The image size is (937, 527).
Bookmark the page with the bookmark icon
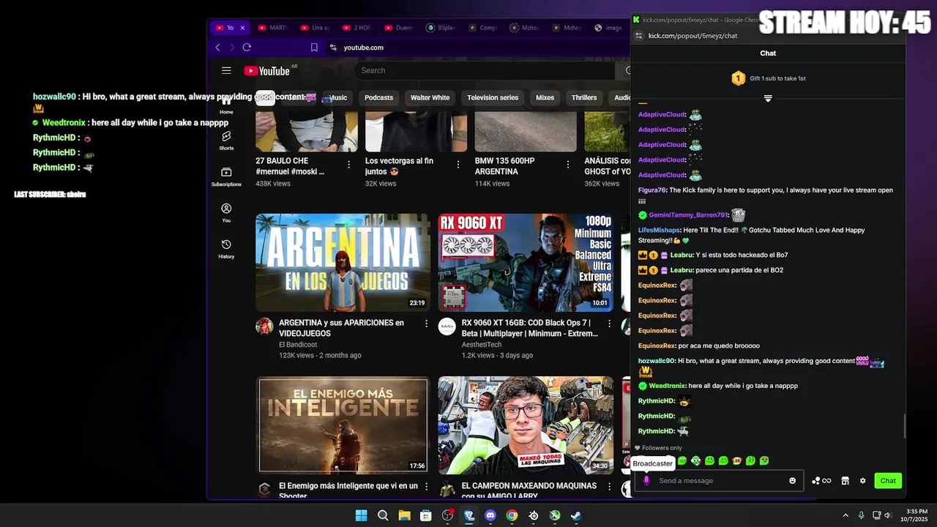(x=314, y=48)
